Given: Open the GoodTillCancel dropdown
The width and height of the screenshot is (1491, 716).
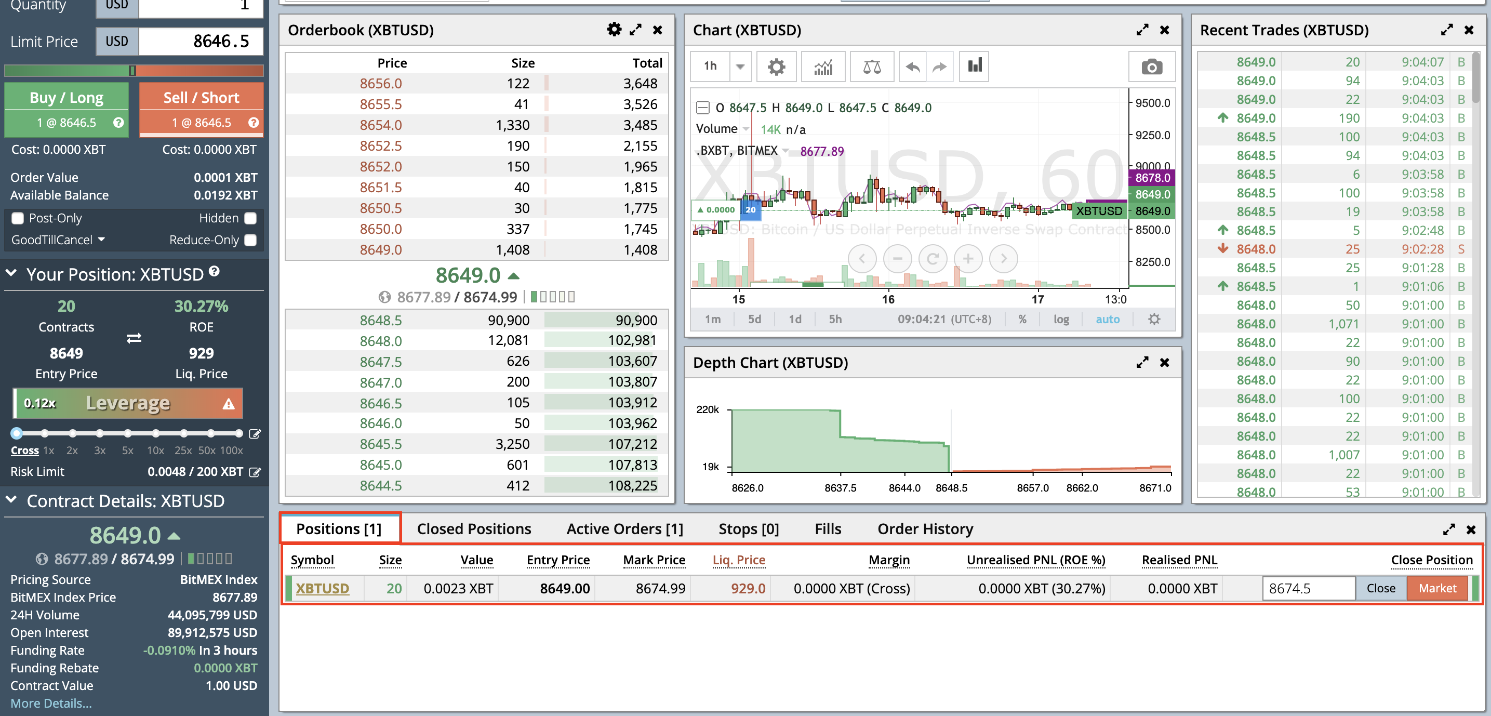Looking at the screenshot, I should coord(58,240).
